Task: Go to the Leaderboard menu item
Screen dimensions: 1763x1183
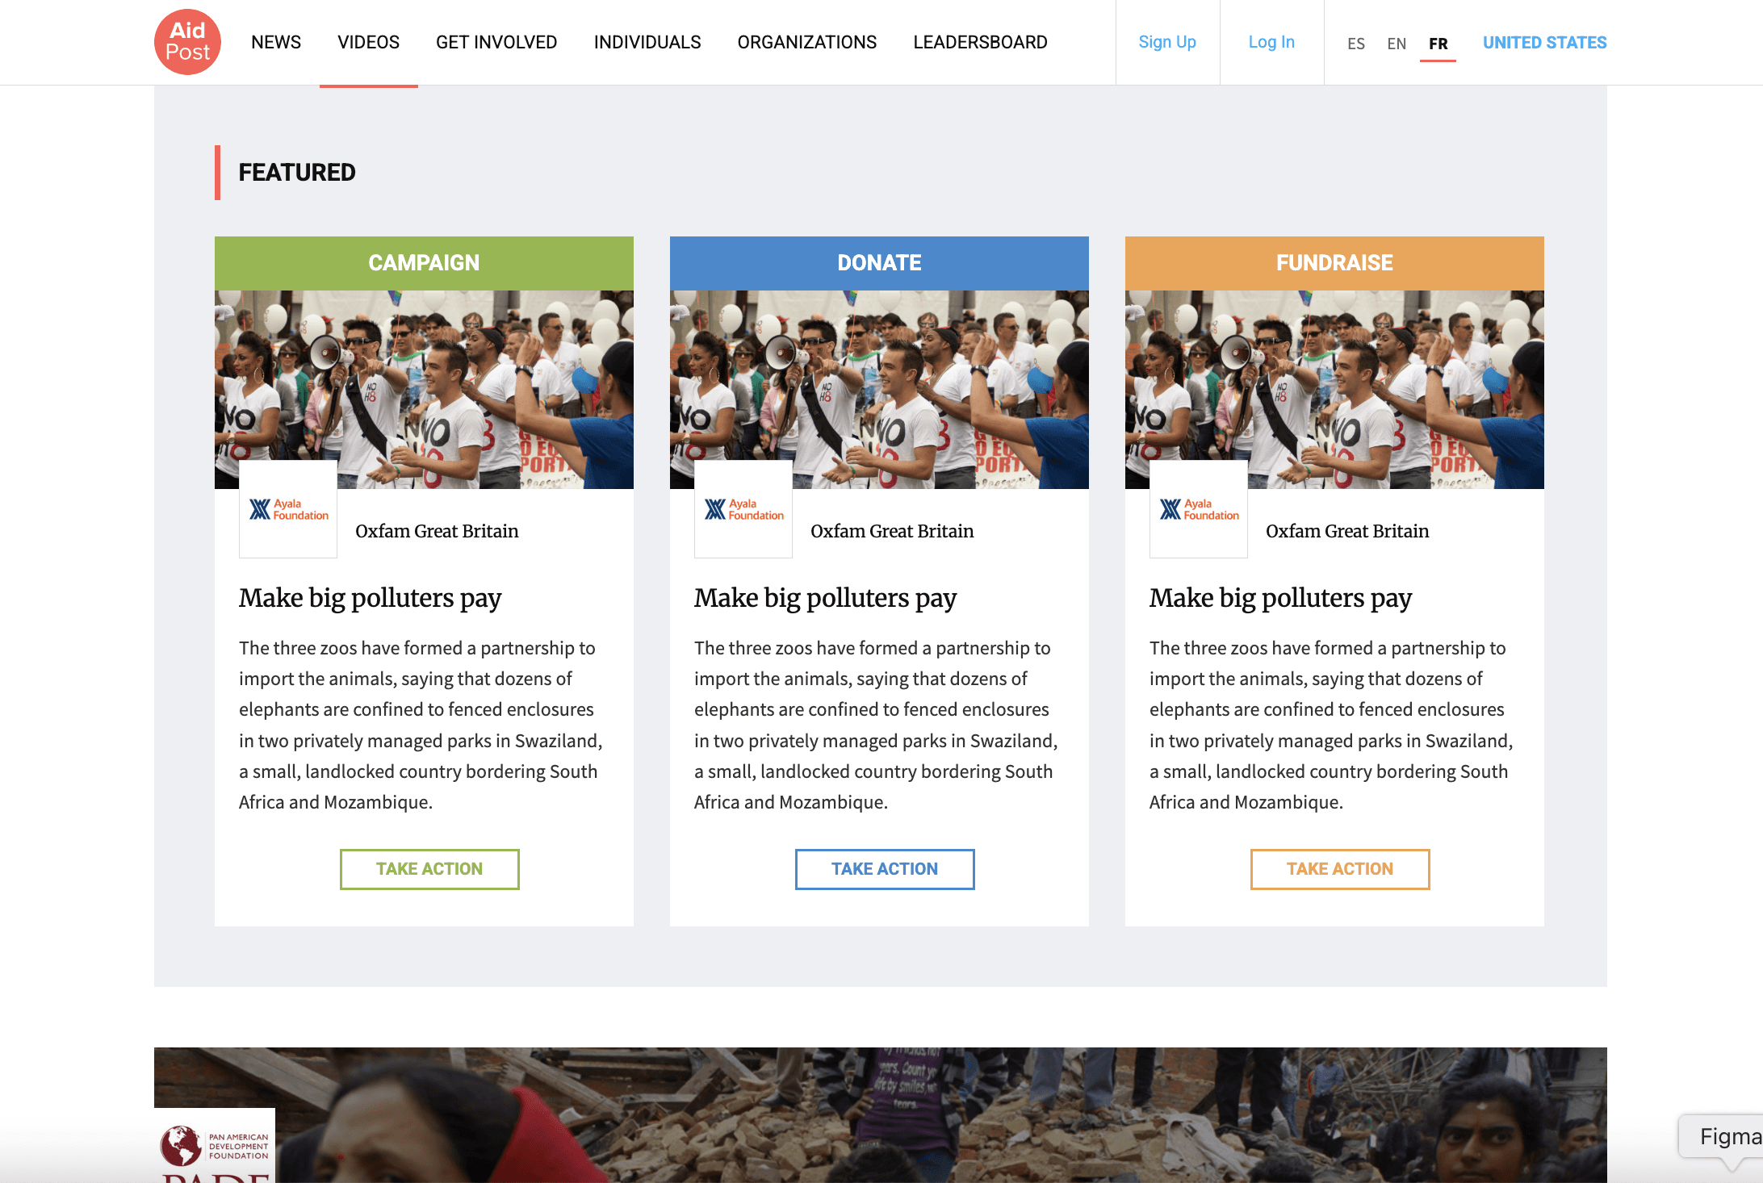Action: pyautogui.click(x=980, y=42)
